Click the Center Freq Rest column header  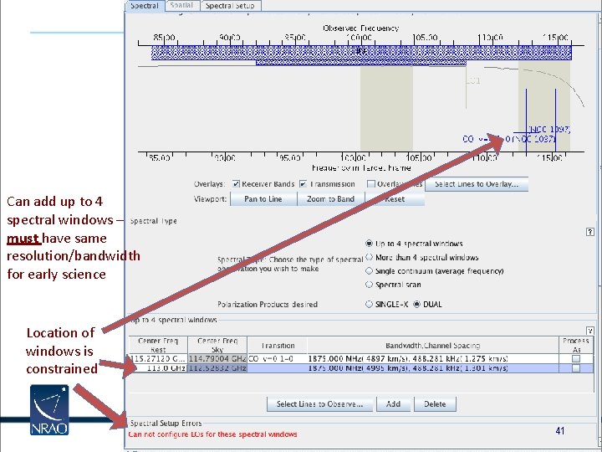pos(158,345)
